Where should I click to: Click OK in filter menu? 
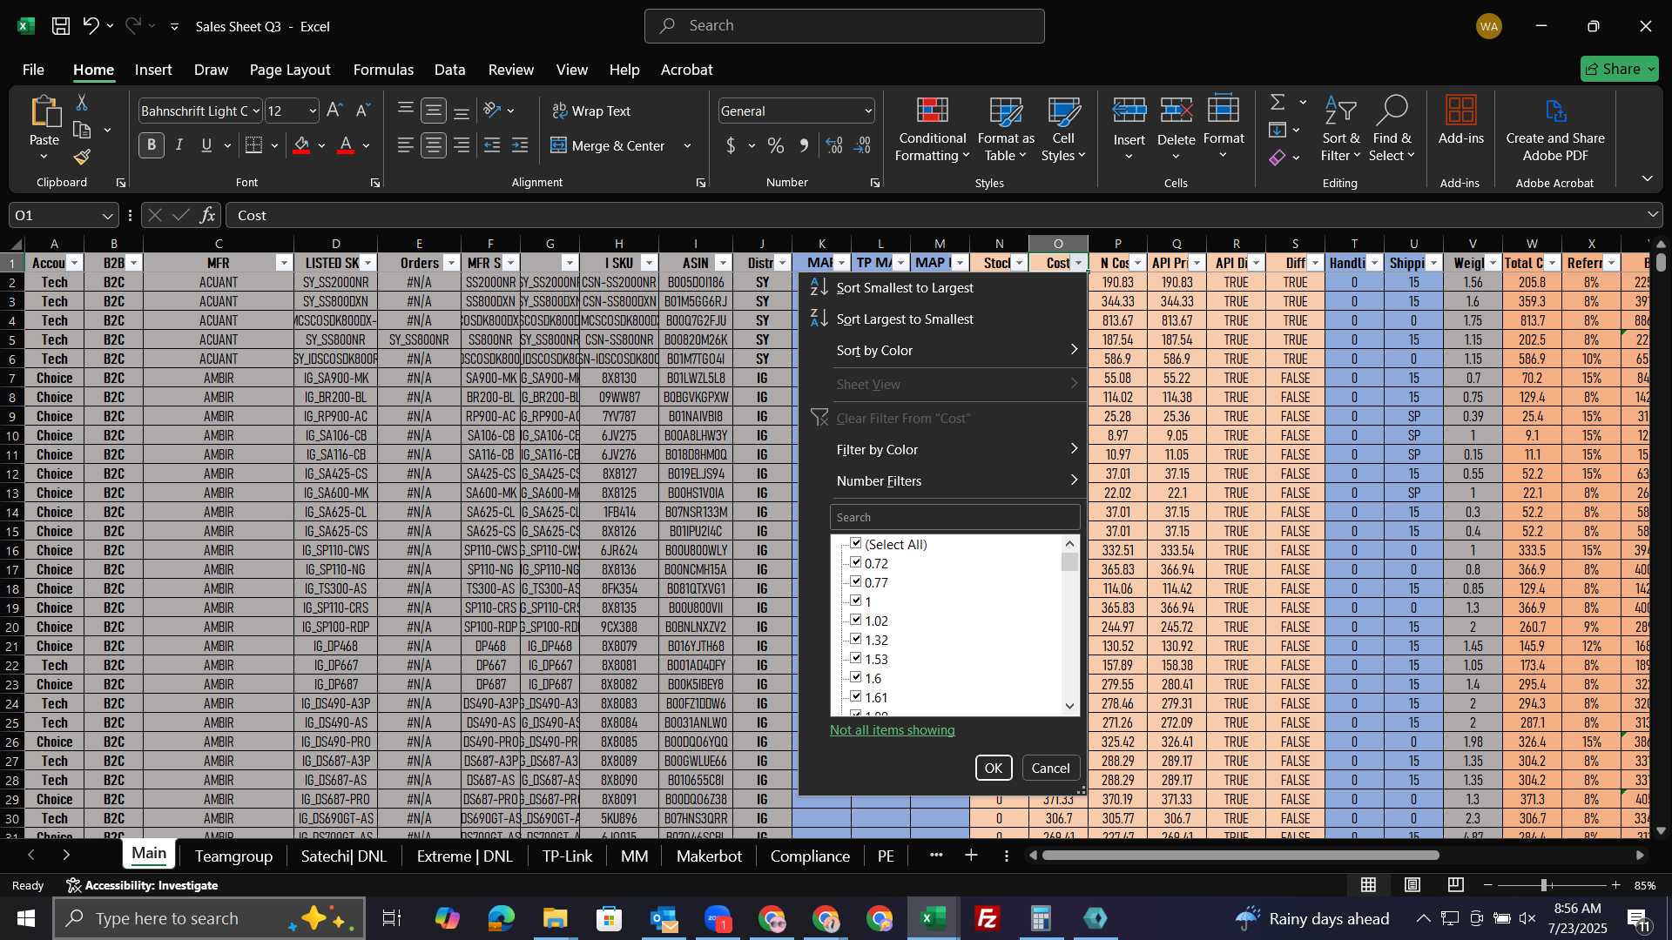click(993, 768)
